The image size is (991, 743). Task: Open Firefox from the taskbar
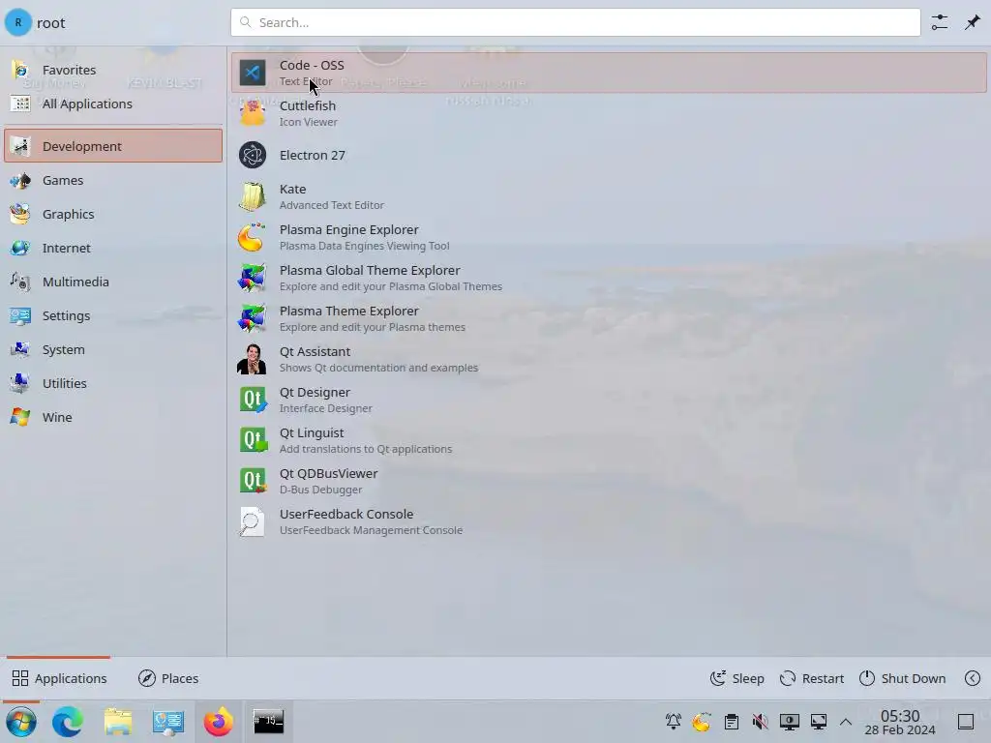(x=218, y=722)
